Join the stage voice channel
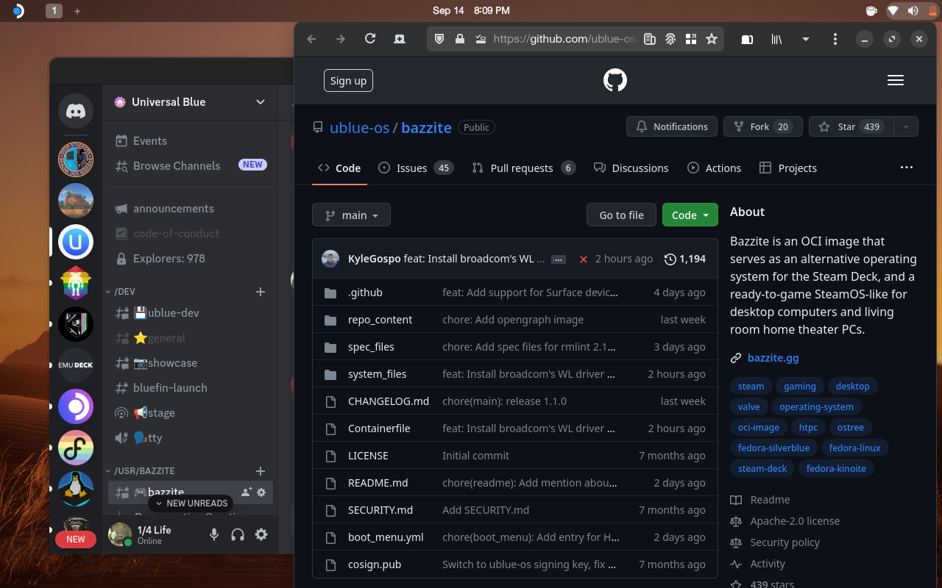This screenshot has height=588, width=942. (191, 413)
